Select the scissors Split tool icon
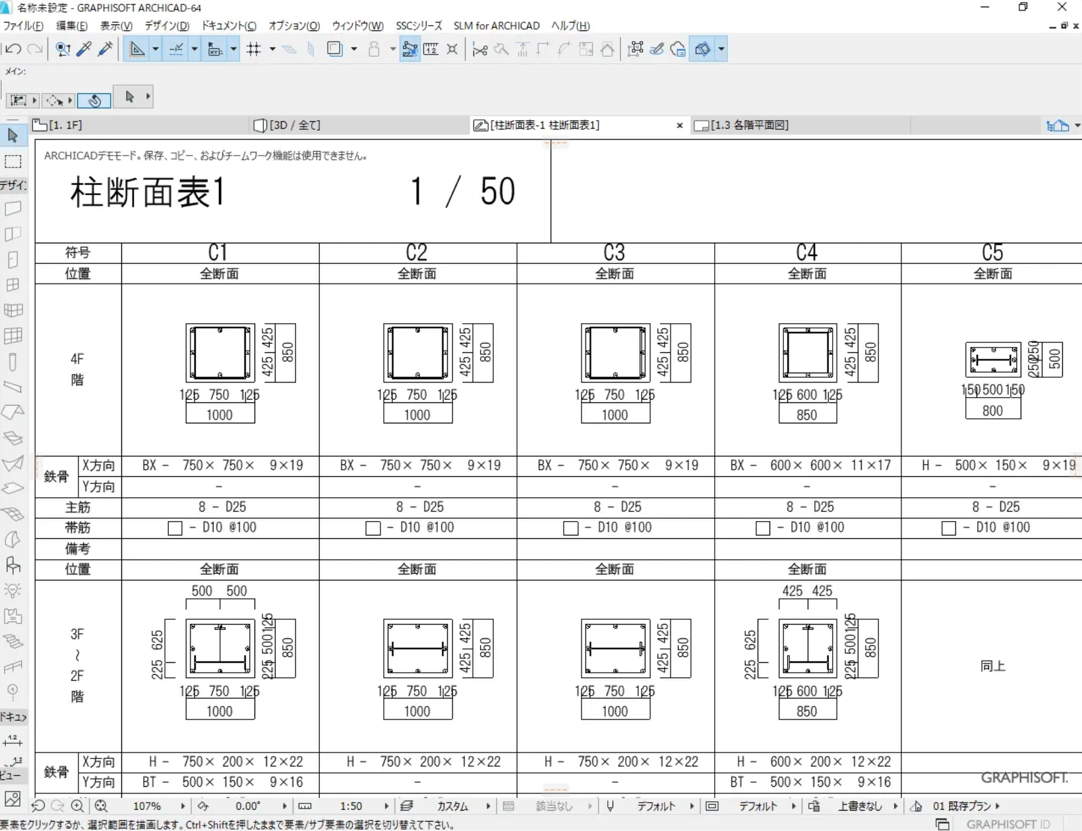 (x=480, y=49)
